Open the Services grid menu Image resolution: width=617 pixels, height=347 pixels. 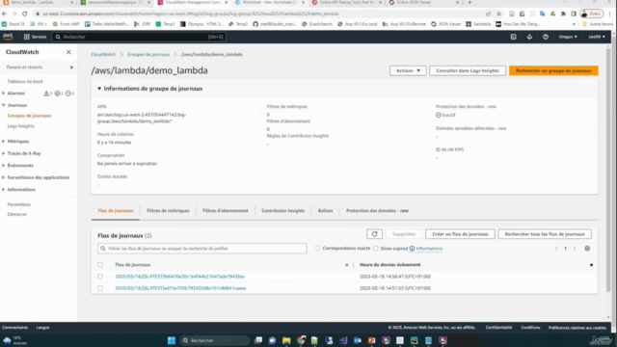35,37
